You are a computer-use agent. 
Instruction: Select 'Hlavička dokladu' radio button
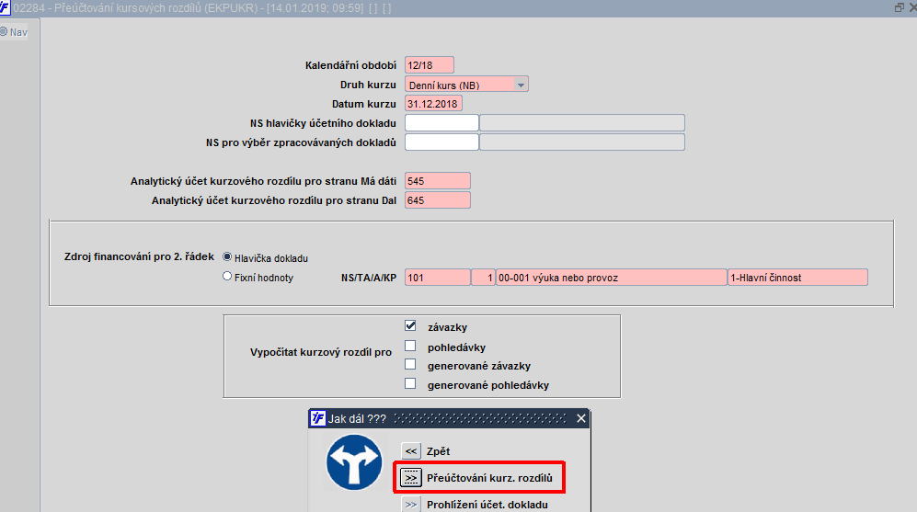[227, 257]
